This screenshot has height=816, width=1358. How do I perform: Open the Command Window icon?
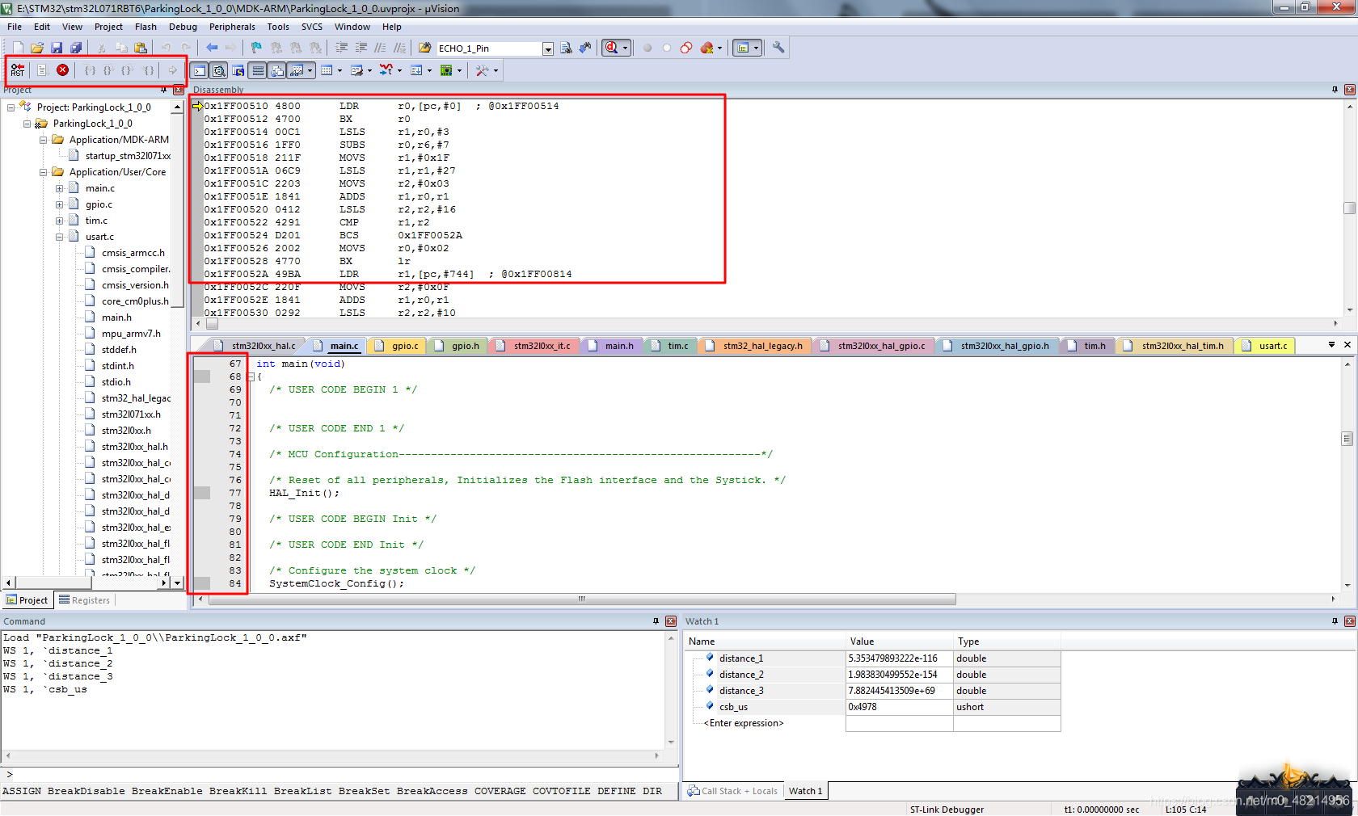[199, 70]
